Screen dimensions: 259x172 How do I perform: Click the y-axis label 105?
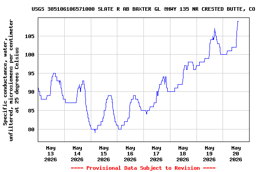click(30, 36)
